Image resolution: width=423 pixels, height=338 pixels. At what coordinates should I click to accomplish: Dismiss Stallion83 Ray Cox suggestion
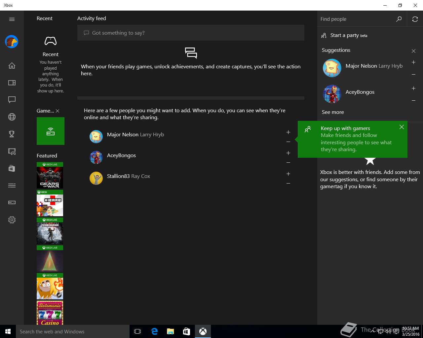288,183
